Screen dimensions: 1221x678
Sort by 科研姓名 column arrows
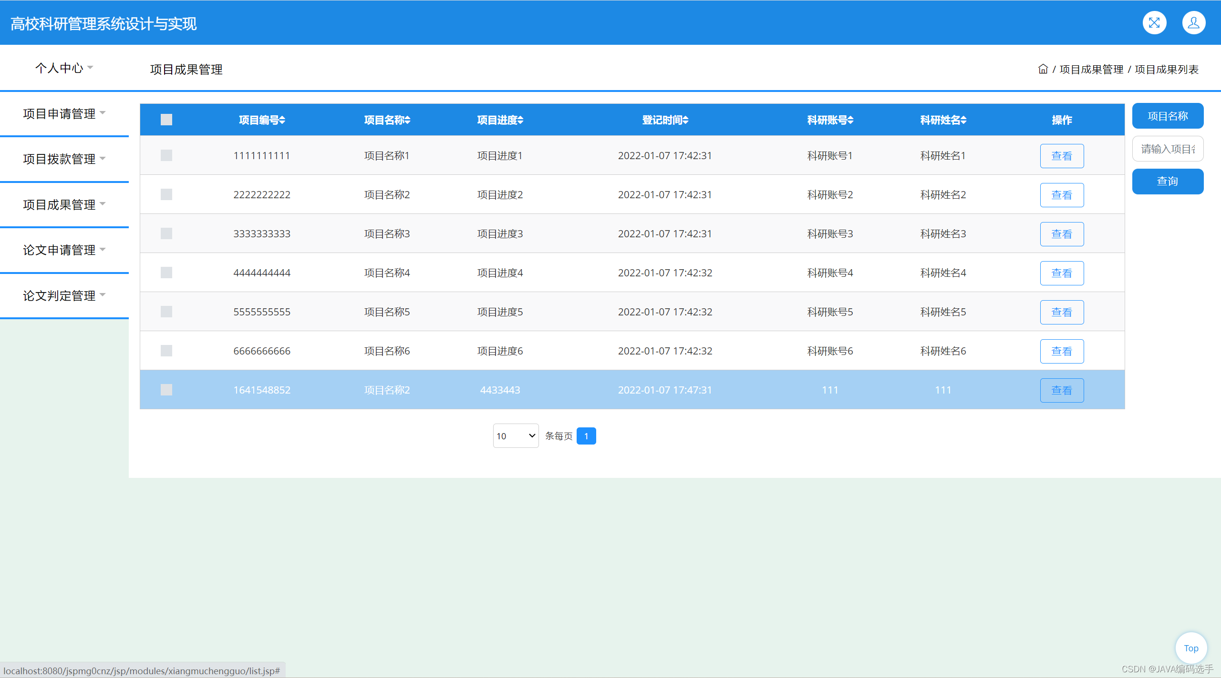pos(963,120)
